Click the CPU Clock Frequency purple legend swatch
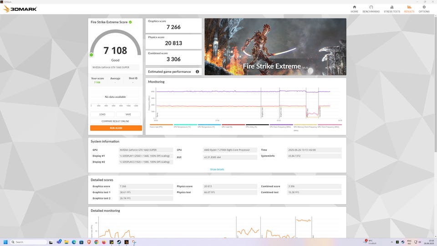 point(281,125)
